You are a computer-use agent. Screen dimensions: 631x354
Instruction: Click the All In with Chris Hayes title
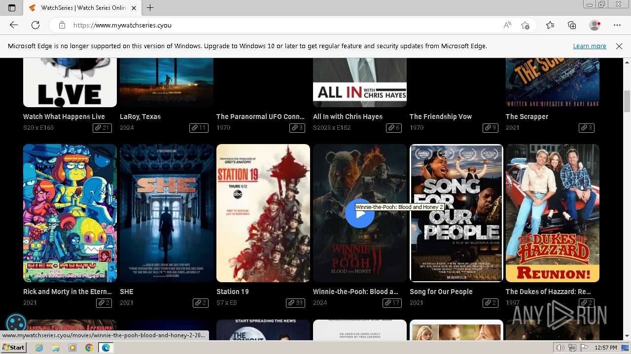click(x=348, y=117)
